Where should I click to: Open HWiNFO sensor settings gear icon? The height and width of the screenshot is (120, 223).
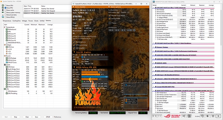tap(213, 116)
